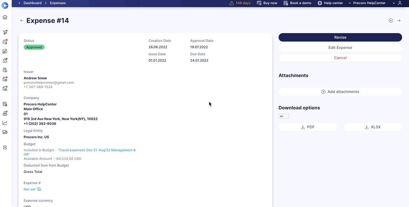The image size is (409, 207).
Task: Click the Download options heading
Action: (299, 108)
